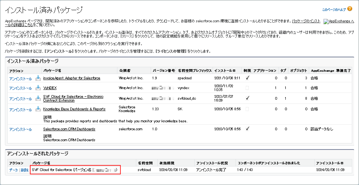Click the 2024/02/06 11:09 uninstall date cell
This screenshot has width=359, height=185.
330,170
